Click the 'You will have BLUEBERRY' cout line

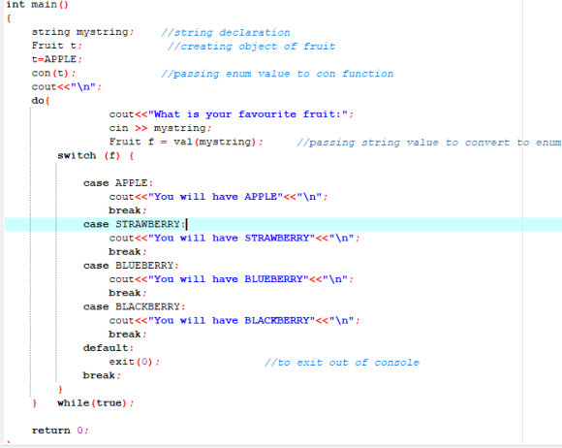point(232,279)
